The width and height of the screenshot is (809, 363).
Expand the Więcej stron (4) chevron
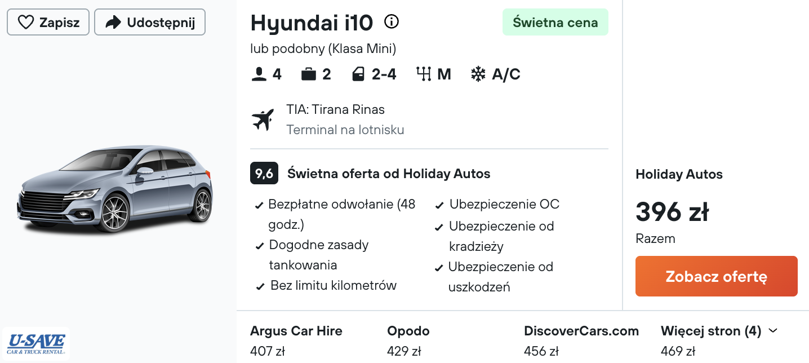click(773, 331)
